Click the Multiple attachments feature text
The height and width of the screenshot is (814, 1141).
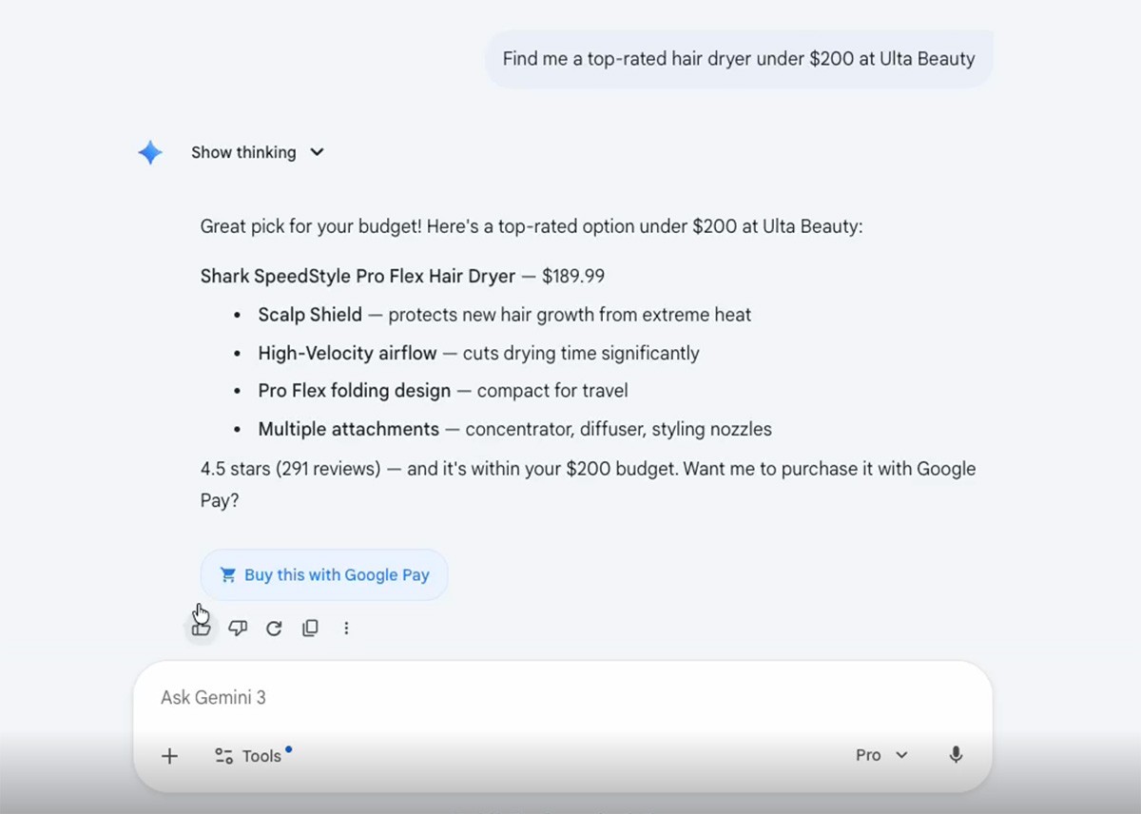click(x=349, y=429)
